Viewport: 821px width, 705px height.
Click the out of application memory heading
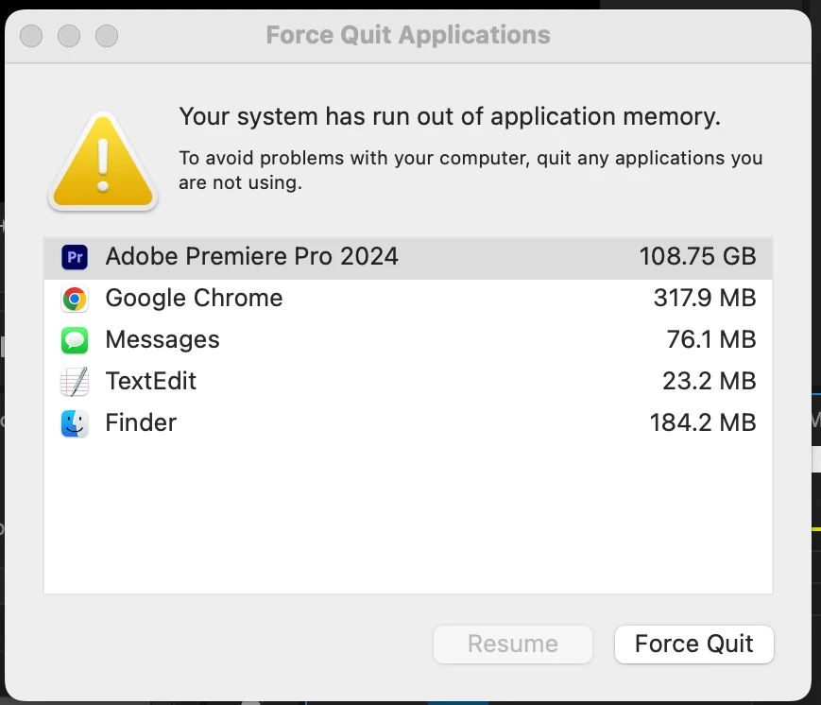450,117
